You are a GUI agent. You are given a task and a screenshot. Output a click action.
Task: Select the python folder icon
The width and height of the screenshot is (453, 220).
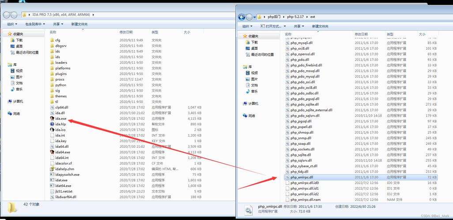click(52, 85)
